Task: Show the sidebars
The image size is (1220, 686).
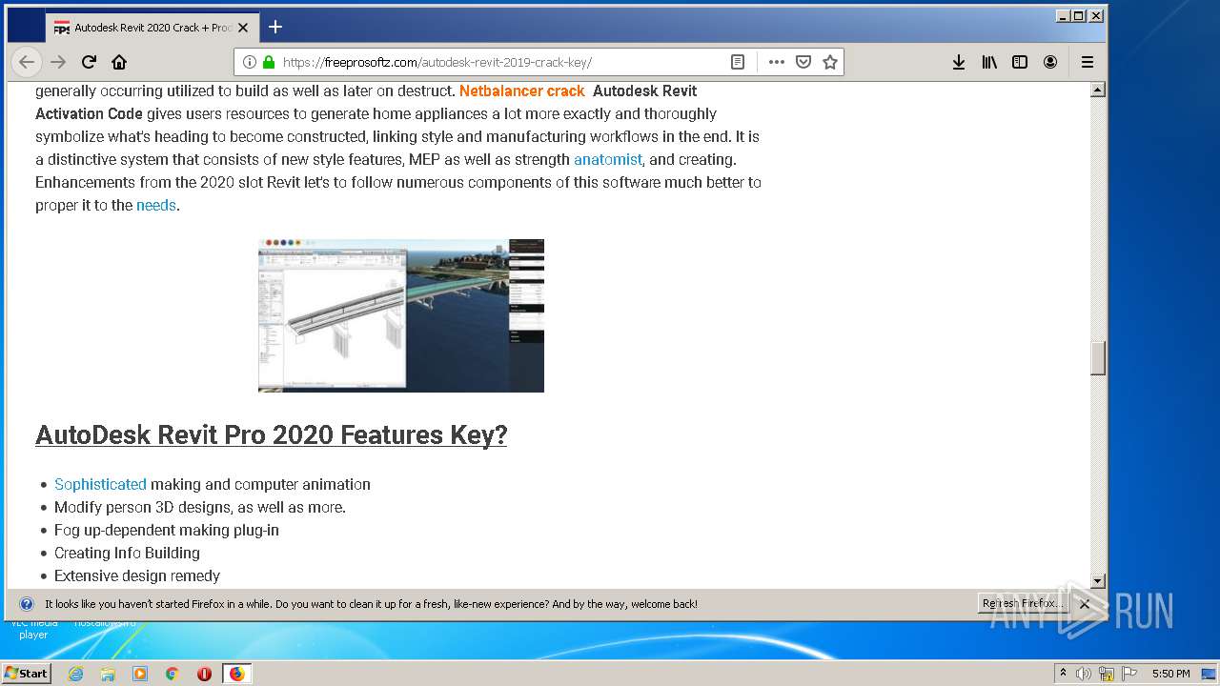Action: 1020,62
